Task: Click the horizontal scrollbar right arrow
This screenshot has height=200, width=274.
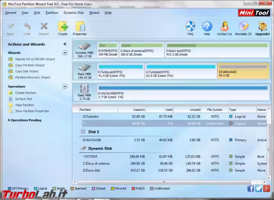Action: click(x=265, y=182)
